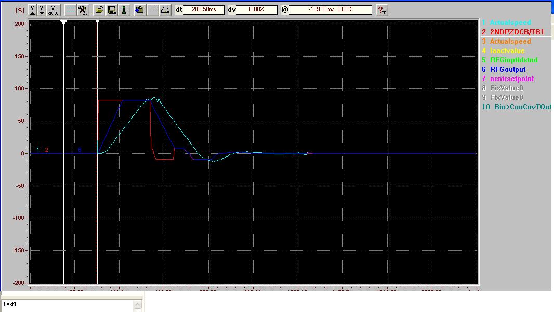Image resolution: width=554 pixels, height=312 pixels.
Task: Click the trace 1 label on the plot
Action: (38, 150)
